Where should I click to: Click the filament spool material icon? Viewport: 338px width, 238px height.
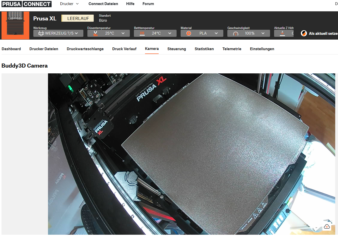[189, 33]
